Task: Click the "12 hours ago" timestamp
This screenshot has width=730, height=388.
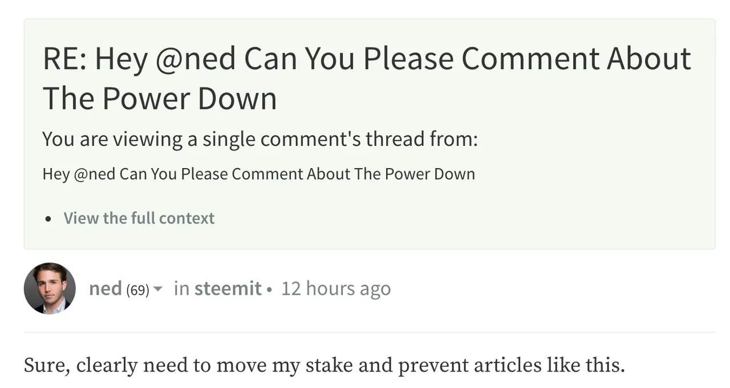Action: [x=336, y=289]
